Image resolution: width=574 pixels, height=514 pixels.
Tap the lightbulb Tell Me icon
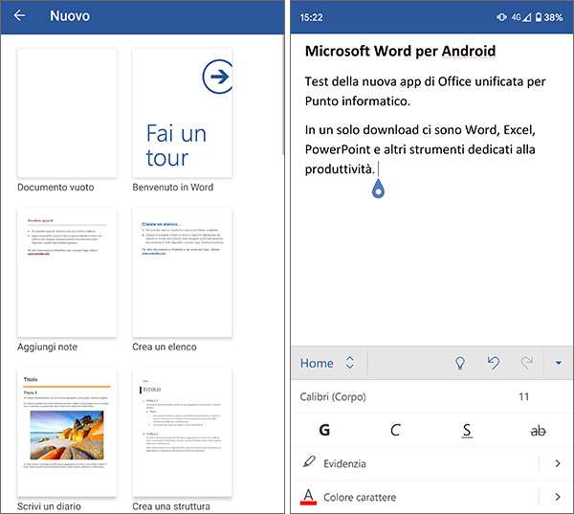460,363
